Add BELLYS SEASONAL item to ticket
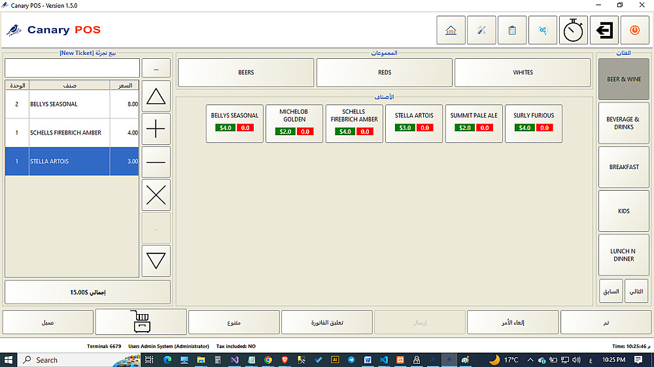Screen dimensions: 654x367 (x=234, y=123)
